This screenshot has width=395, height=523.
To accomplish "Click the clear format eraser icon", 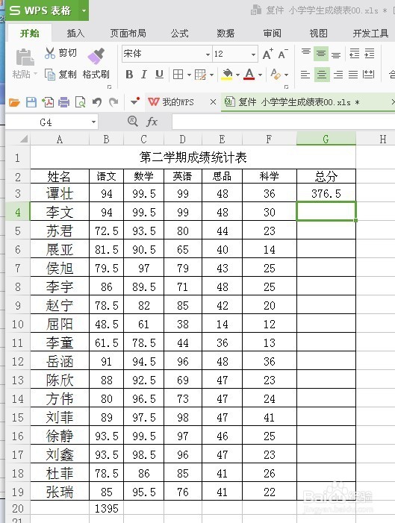I will pyautogui.click(x=276, y=74).
